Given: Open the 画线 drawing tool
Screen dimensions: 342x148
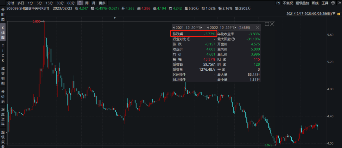Looking at the screenshot, I should point(315,3).
